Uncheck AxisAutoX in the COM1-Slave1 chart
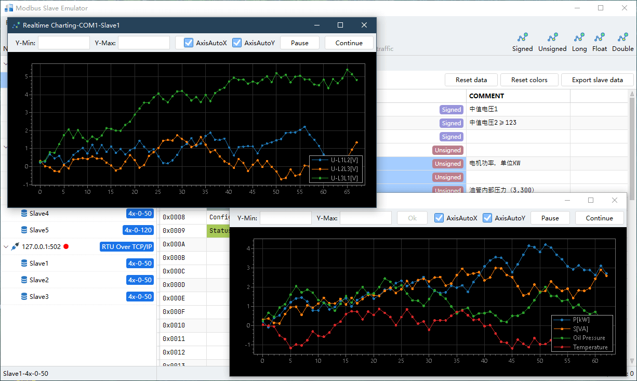Viewport: 637px width, 381px height. tap(189, 43)
